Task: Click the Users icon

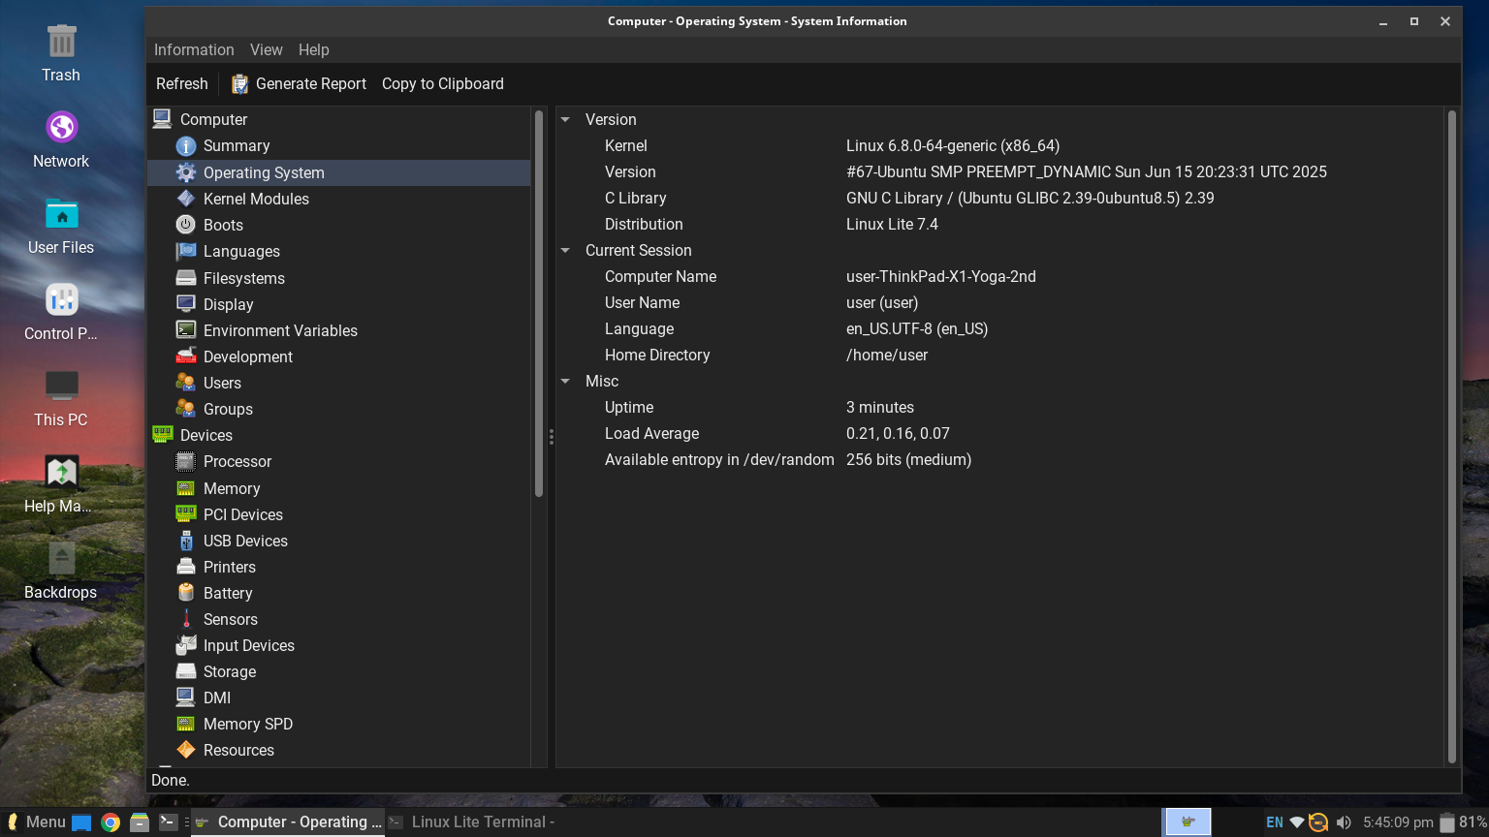Action: click(186, 383)
